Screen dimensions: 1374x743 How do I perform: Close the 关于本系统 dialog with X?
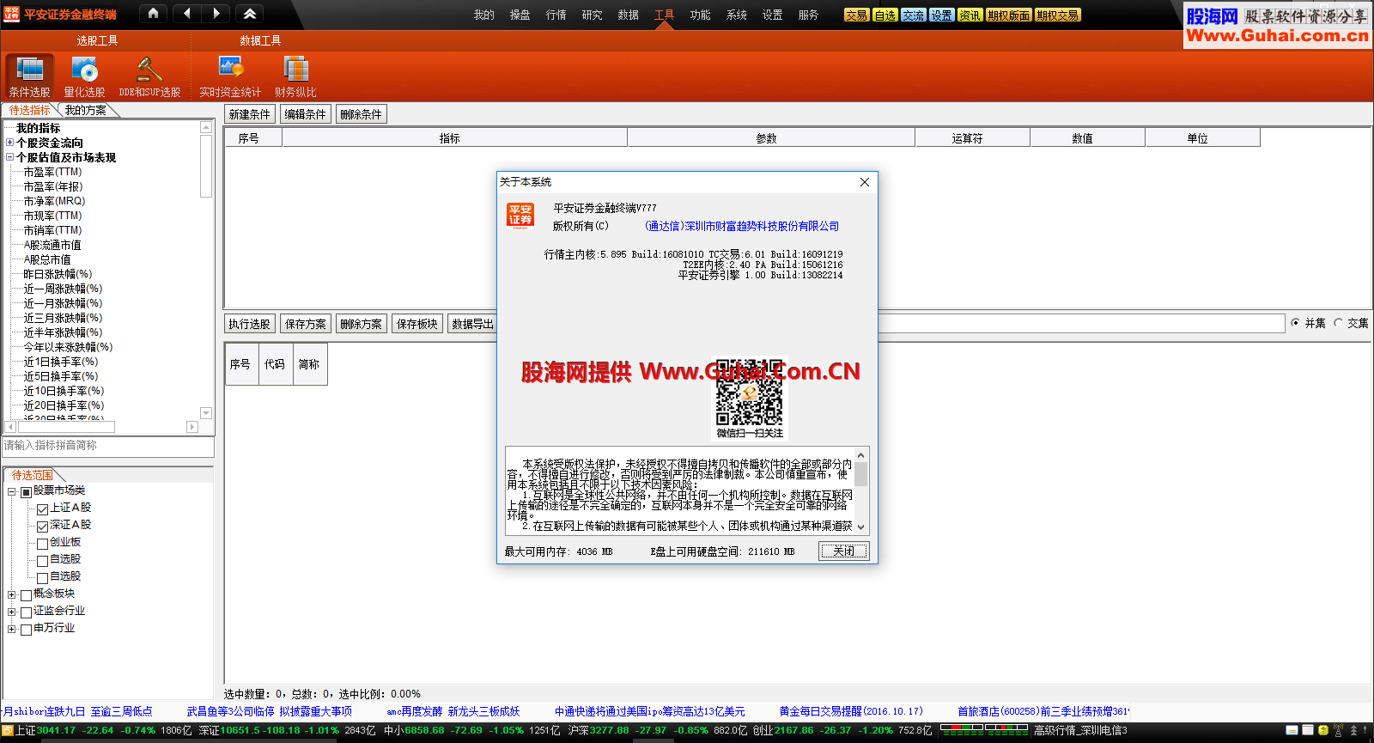click(865, 182)
